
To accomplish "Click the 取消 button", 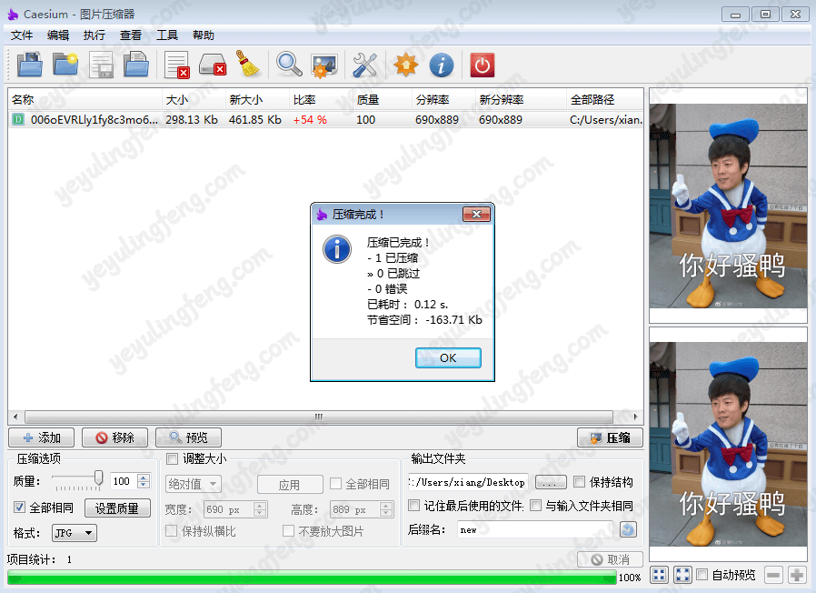I will click(x=610, y=559).
